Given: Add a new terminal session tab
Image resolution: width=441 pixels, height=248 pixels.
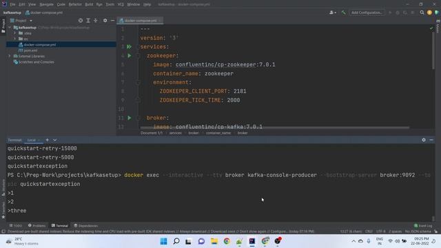Looking at the screenshot, I should 48,140.
